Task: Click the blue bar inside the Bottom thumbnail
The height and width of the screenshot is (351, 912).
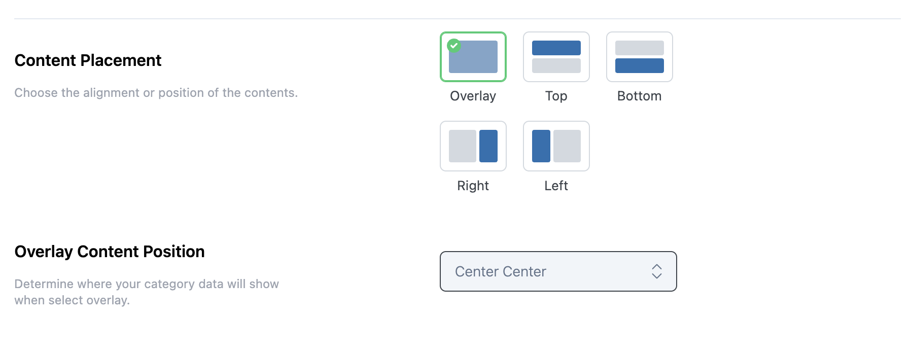Action: 640,65
